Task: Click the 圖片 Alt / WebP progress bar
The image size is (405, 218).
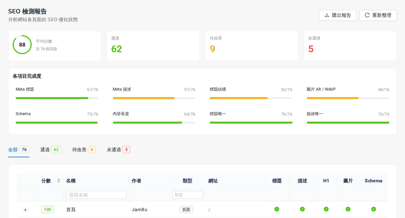Action: [348, 98]
